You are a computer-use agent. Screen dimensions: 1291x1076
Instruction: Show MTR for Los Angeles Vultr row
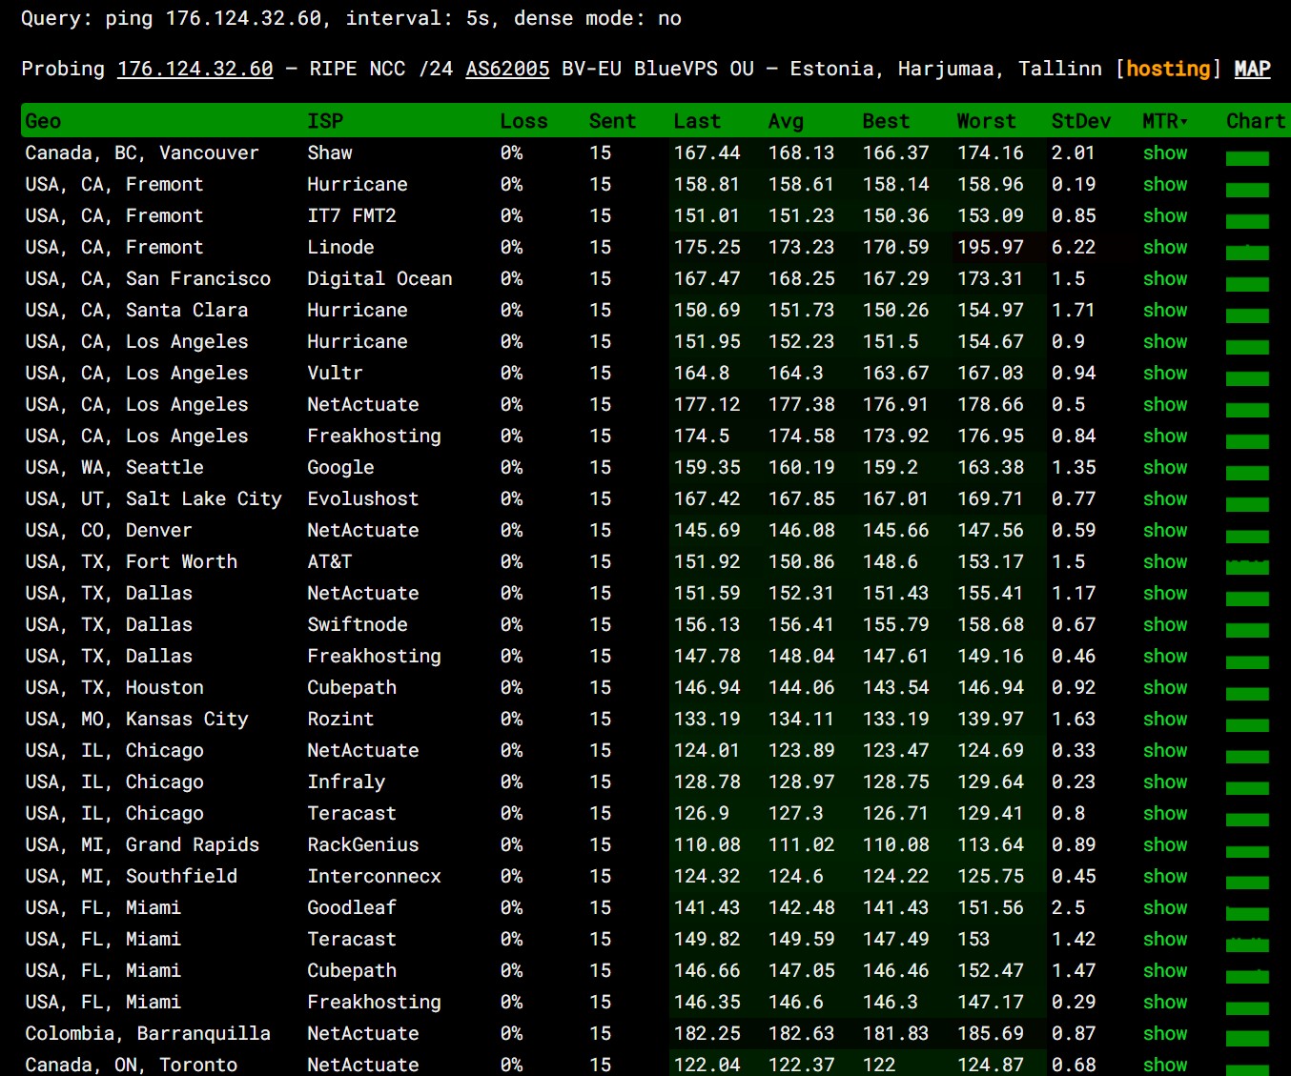click(1165, 373)
